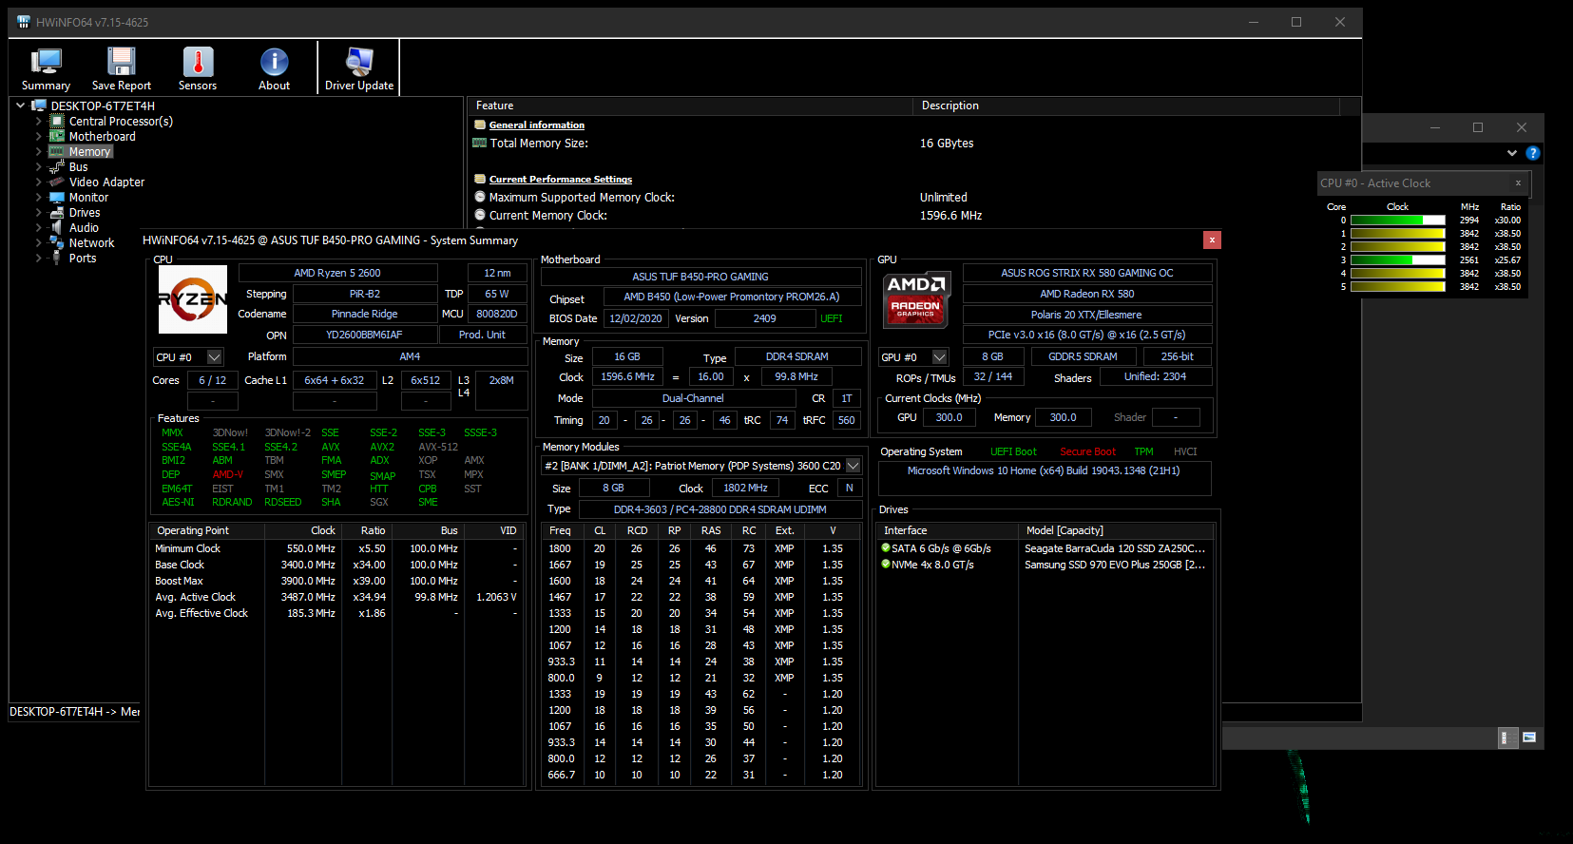The height and width of the screenshot is (844, 1573).
Task: Select the Audio tree label
Action: [x=84, y=227]
